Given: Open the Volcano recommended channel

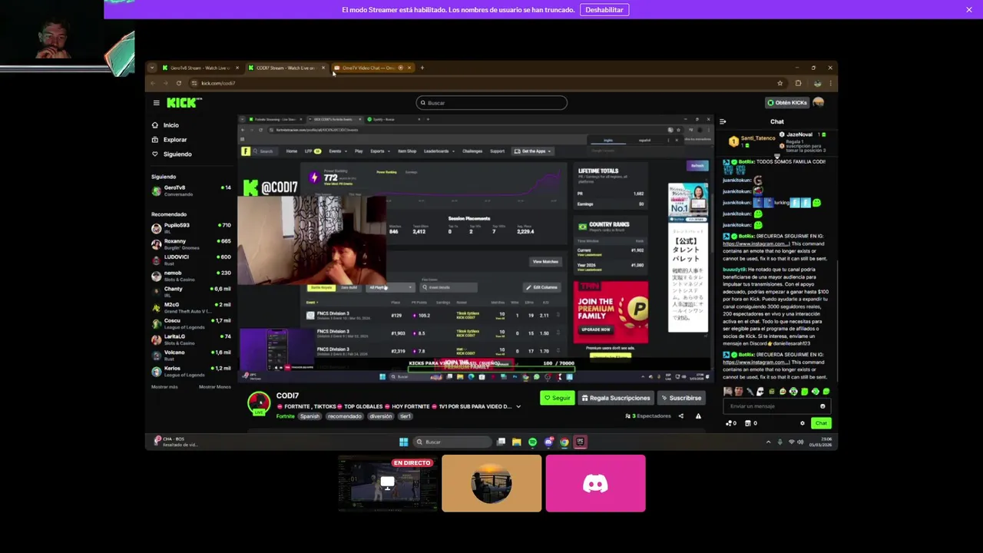Looking at the screenshot, I should tap(191, 355).
